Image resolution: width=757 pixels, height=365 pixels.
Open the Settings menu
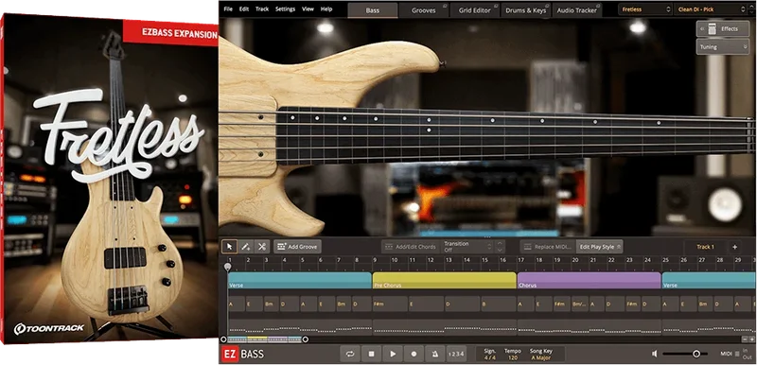(286, 9)
